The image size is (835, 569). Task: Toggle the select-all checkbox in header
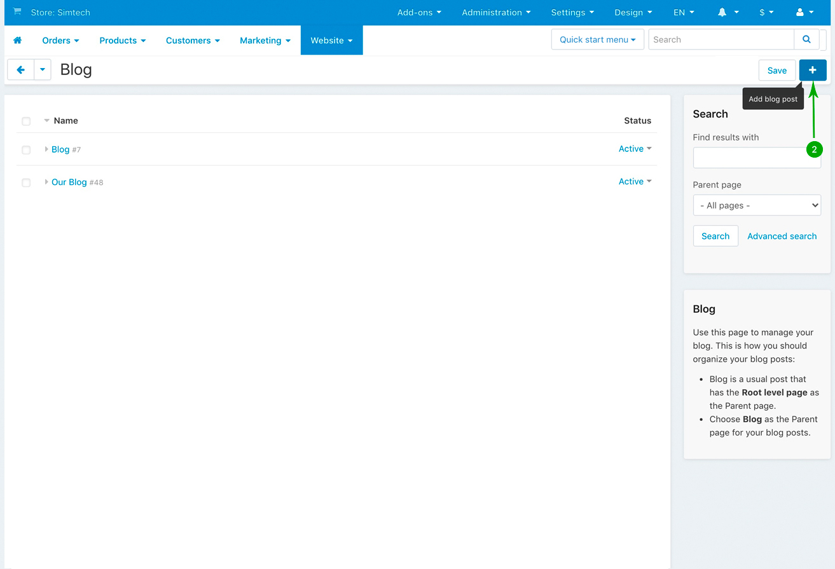coord(26,121)
